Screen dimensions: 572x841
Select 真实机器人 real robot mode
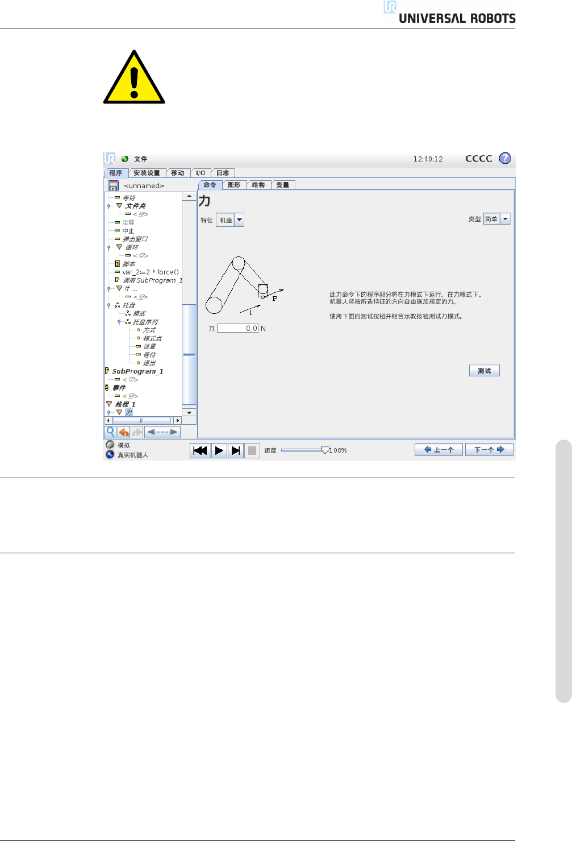(x=127, y=455)
